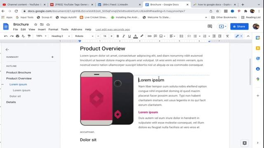Print the document using the printer icon
Screen dimensions: 264x148
point(17,36)
